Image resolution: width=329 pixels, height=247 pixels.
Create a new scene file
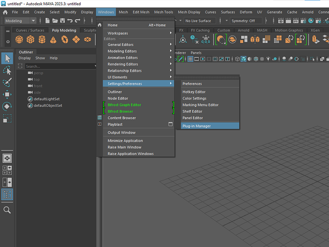[47, 21]
